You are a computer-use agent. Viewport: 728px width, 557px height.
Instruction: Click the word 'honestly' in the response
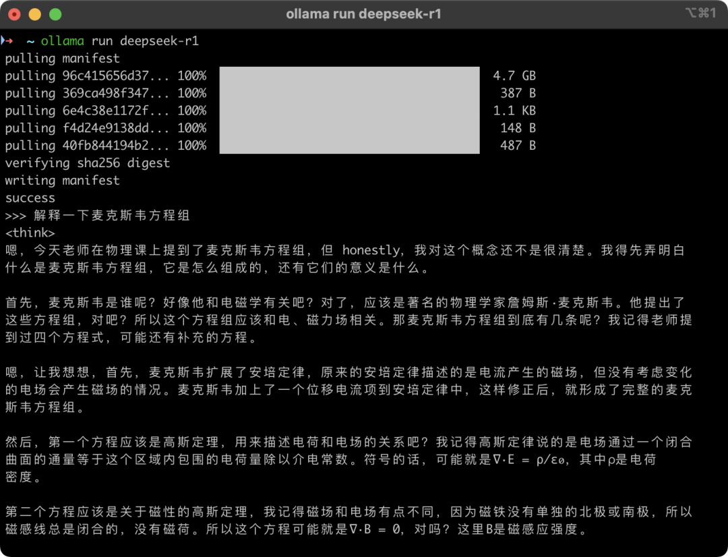click(x=371, y=250)
